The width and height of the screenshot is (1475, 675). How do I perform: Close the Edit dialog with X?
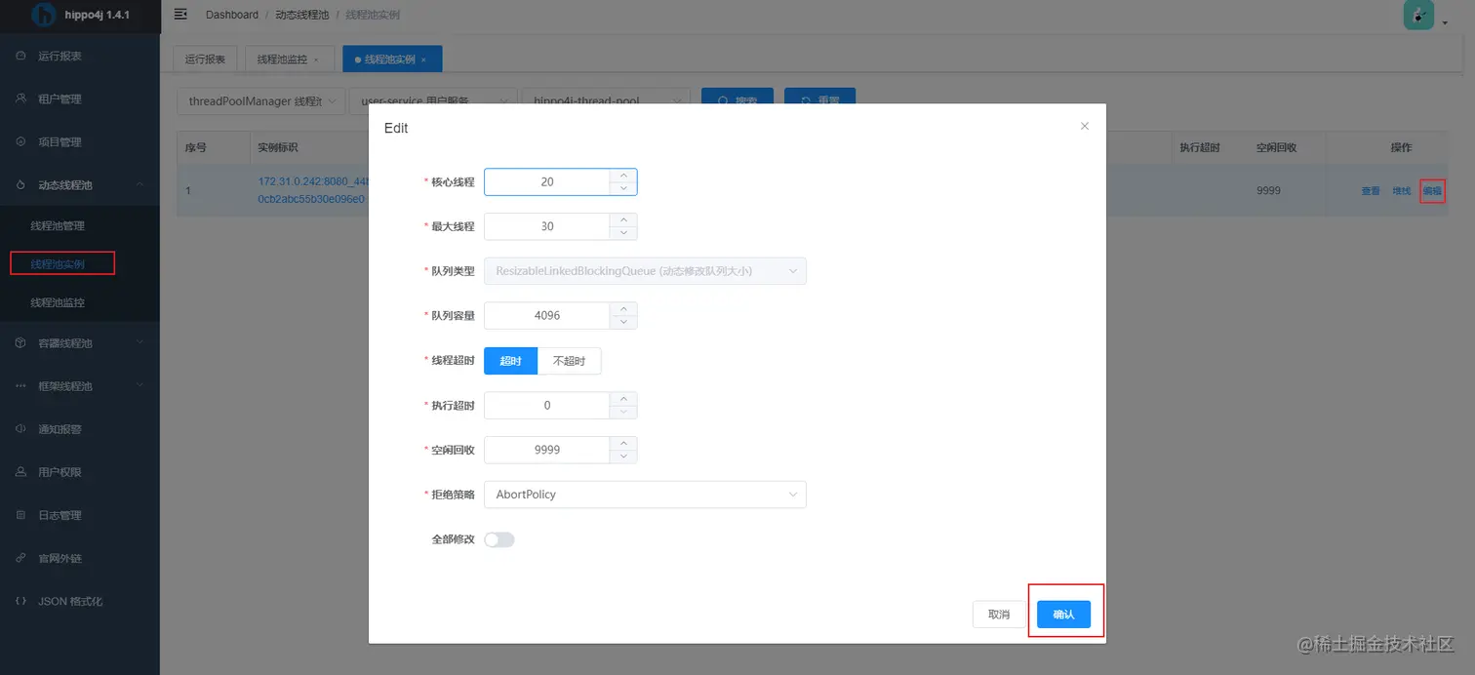1084,127
